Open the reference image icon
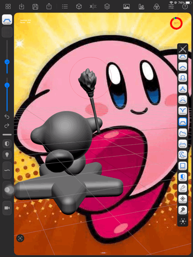 coord(126,7)
